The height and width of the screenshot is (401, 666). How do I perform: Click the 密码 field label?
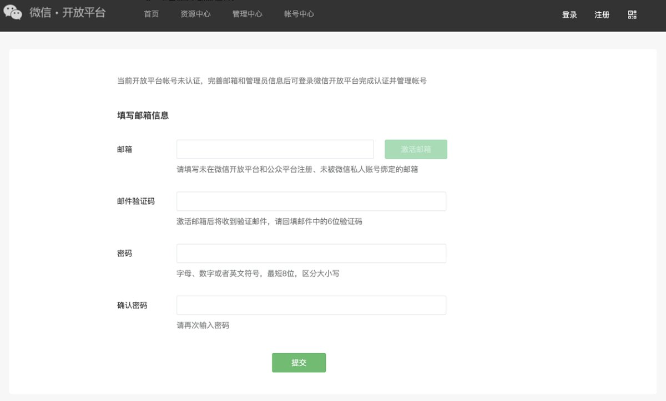[125, 253]
